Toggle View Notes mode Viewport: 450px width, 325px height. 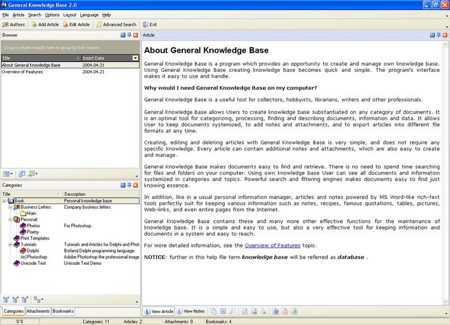[x=191, y=312]
